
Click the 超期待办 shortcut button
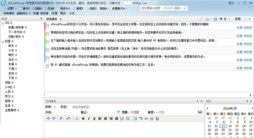tap(24, 13)
